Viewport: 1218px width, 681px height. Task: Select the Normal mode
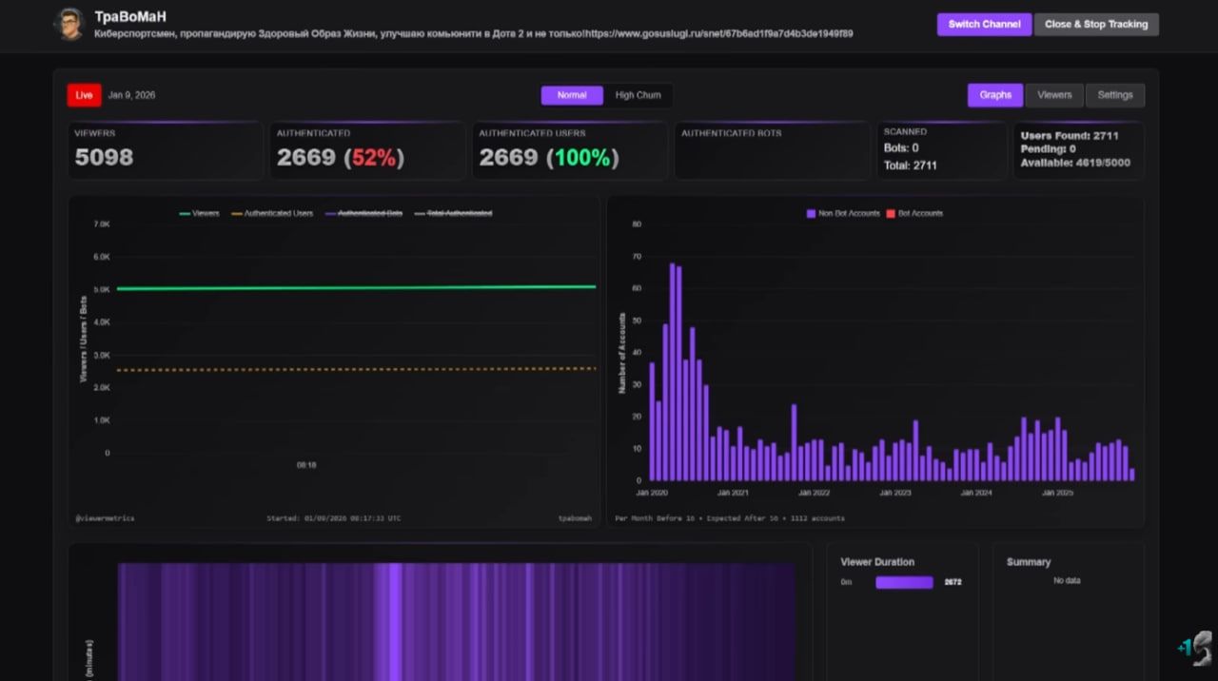pyautogui.click(x=572, y=95)
